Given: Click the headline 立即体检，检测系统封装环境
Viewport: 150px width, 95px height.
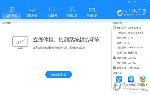Looking at the screenshot, I should (66, 40).
